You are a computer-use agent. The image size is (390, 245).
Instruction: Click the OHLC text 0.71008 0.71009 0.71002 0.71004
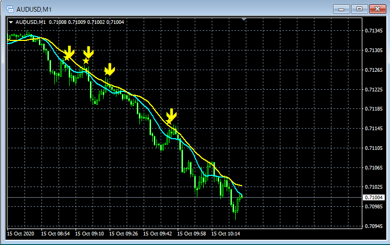pyautogui.click(x=86, y=22)
